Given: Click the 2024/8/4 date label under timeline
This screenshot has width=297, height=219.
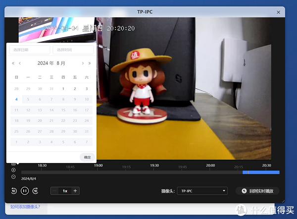Looking at the screenshot, I should [29, 178].
